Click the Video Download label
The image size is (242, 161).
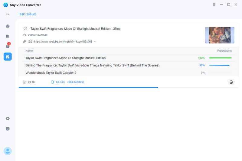[38, 35]
